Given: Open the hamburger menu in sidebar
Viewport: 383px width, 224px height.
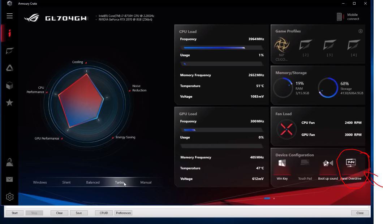Looking at the screenshot, I should click(9, 16).
